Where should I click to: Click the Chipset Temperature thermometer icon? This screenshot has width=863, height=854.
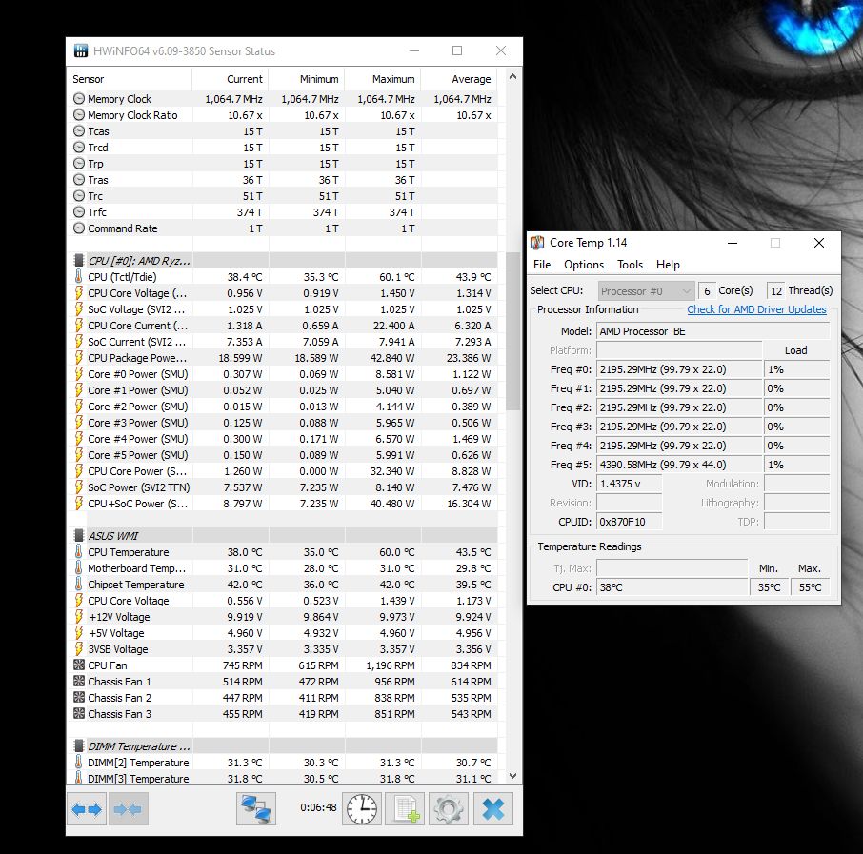[79, 584]
